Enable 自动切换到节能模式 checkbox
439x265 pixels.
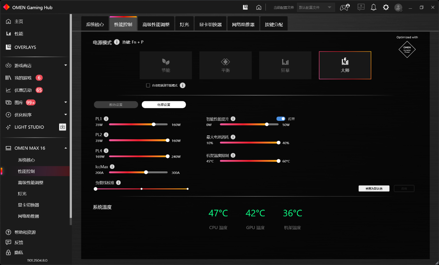click(x=148, y=85)
